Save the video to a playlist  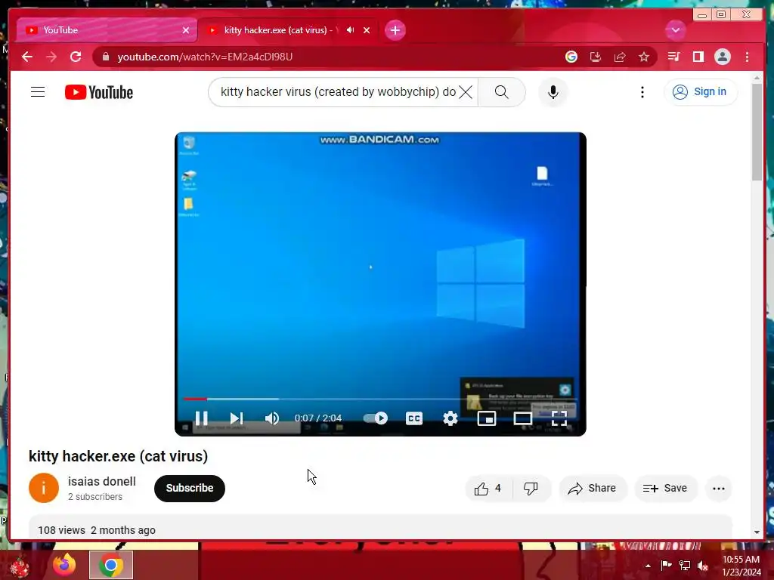[665, 489]
